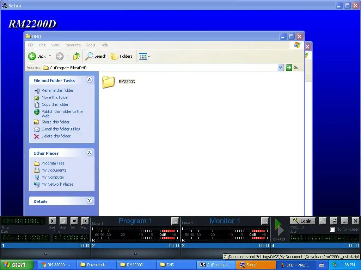Go to My Computer in Other Places
Image resolution: width=361 pixels, height=270 pixels.
tap(53, 177)
